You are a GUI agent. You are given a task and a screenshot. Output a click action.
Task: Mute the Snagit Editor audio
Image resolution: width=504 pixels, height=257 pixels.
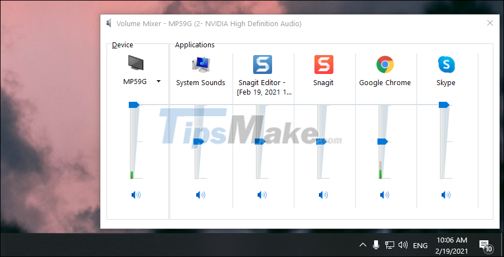click(x=262, y=195)
